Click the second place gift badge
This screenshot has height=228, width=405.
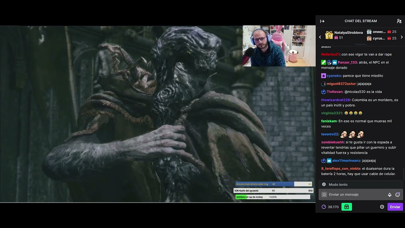pyautogui.click(x=369, y=32)
